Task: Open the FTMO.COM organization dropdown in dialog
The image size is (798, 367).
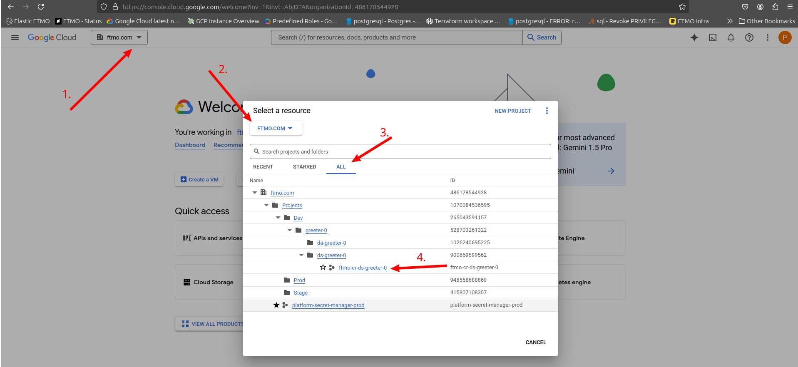Action: pos(276,128)
